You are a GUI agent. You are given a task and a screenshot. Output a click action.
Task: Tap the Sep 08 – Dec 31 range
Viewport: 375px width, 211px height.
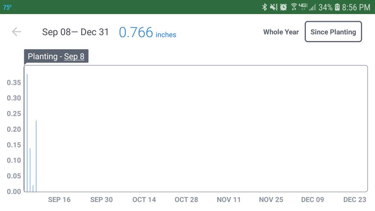(75, 32)
